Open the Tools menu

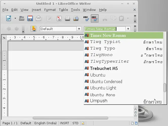(x=75, y=10)
